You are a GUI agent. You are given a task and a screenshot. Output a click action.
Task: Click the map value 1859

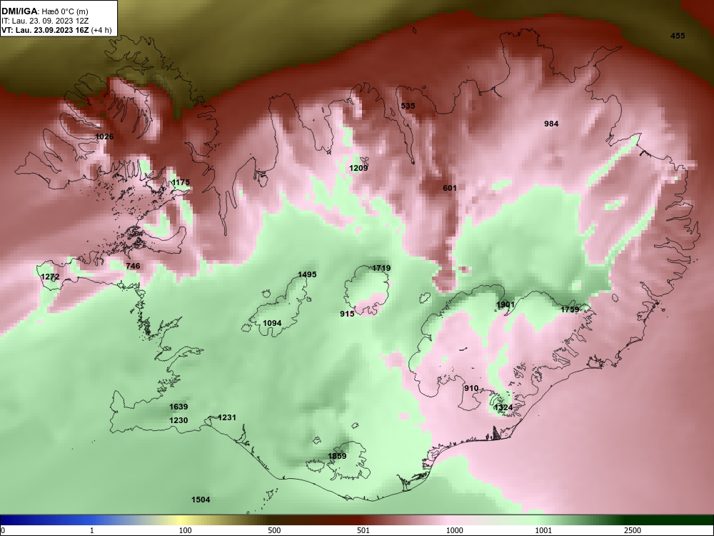coord(337,456)
